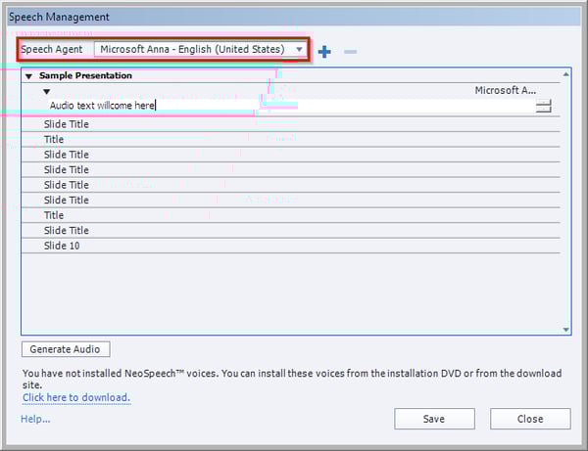This screenshot has height=451, width=588.
Task: Click the Close button
Action: [x=530, y=419]
